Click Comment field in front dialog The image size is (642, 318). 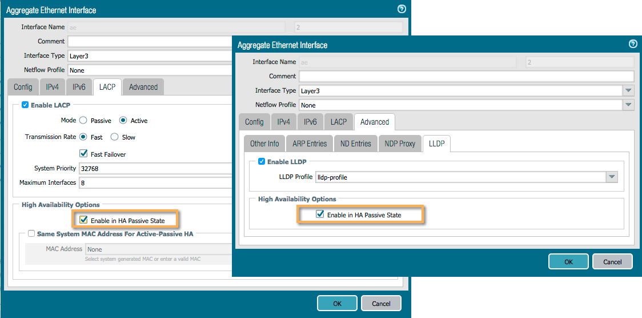[x=466, y=76]
